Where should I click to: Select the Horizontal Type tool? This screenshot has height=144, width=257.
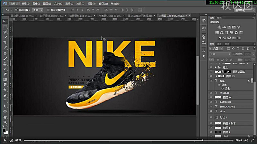point(5,101)
